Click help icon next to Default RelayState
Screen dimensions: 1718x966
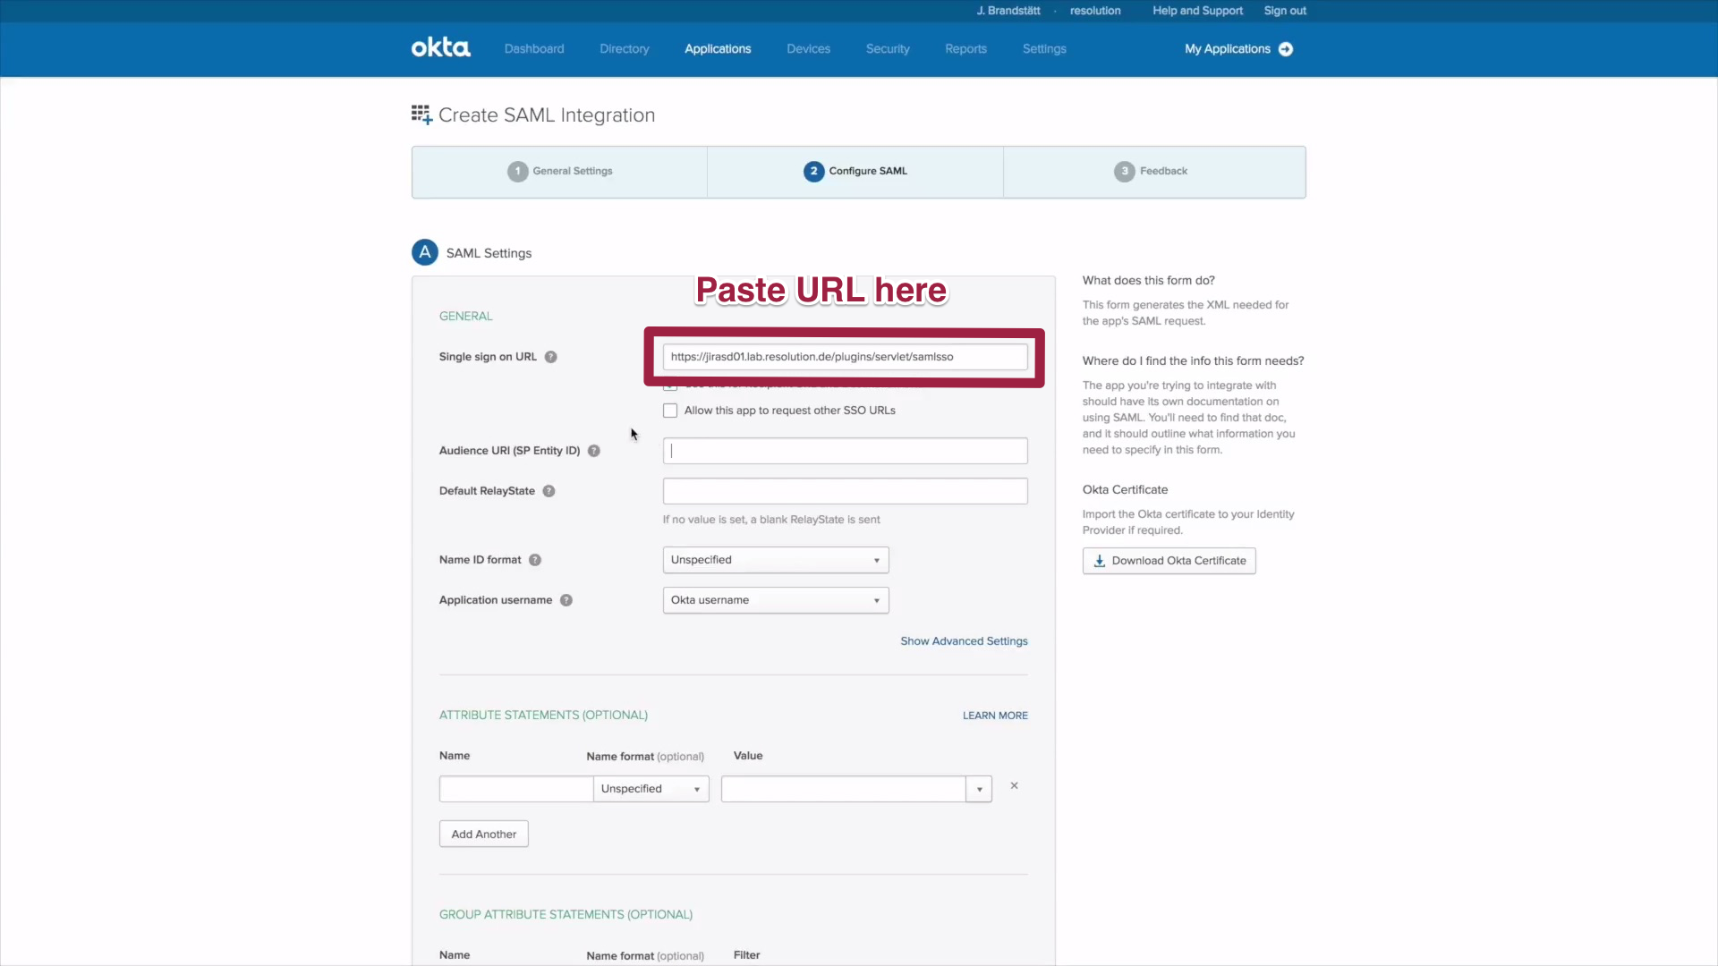[549, 491]
